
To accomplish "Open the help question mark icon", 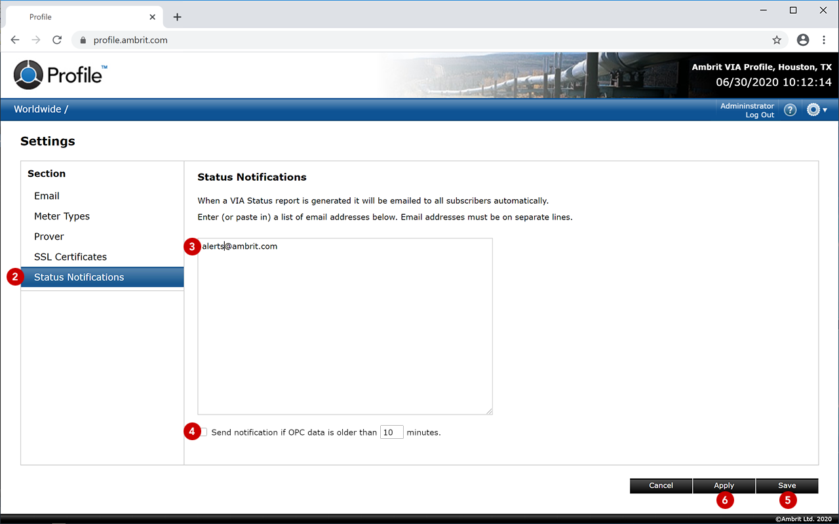I will tap(790, 110).
